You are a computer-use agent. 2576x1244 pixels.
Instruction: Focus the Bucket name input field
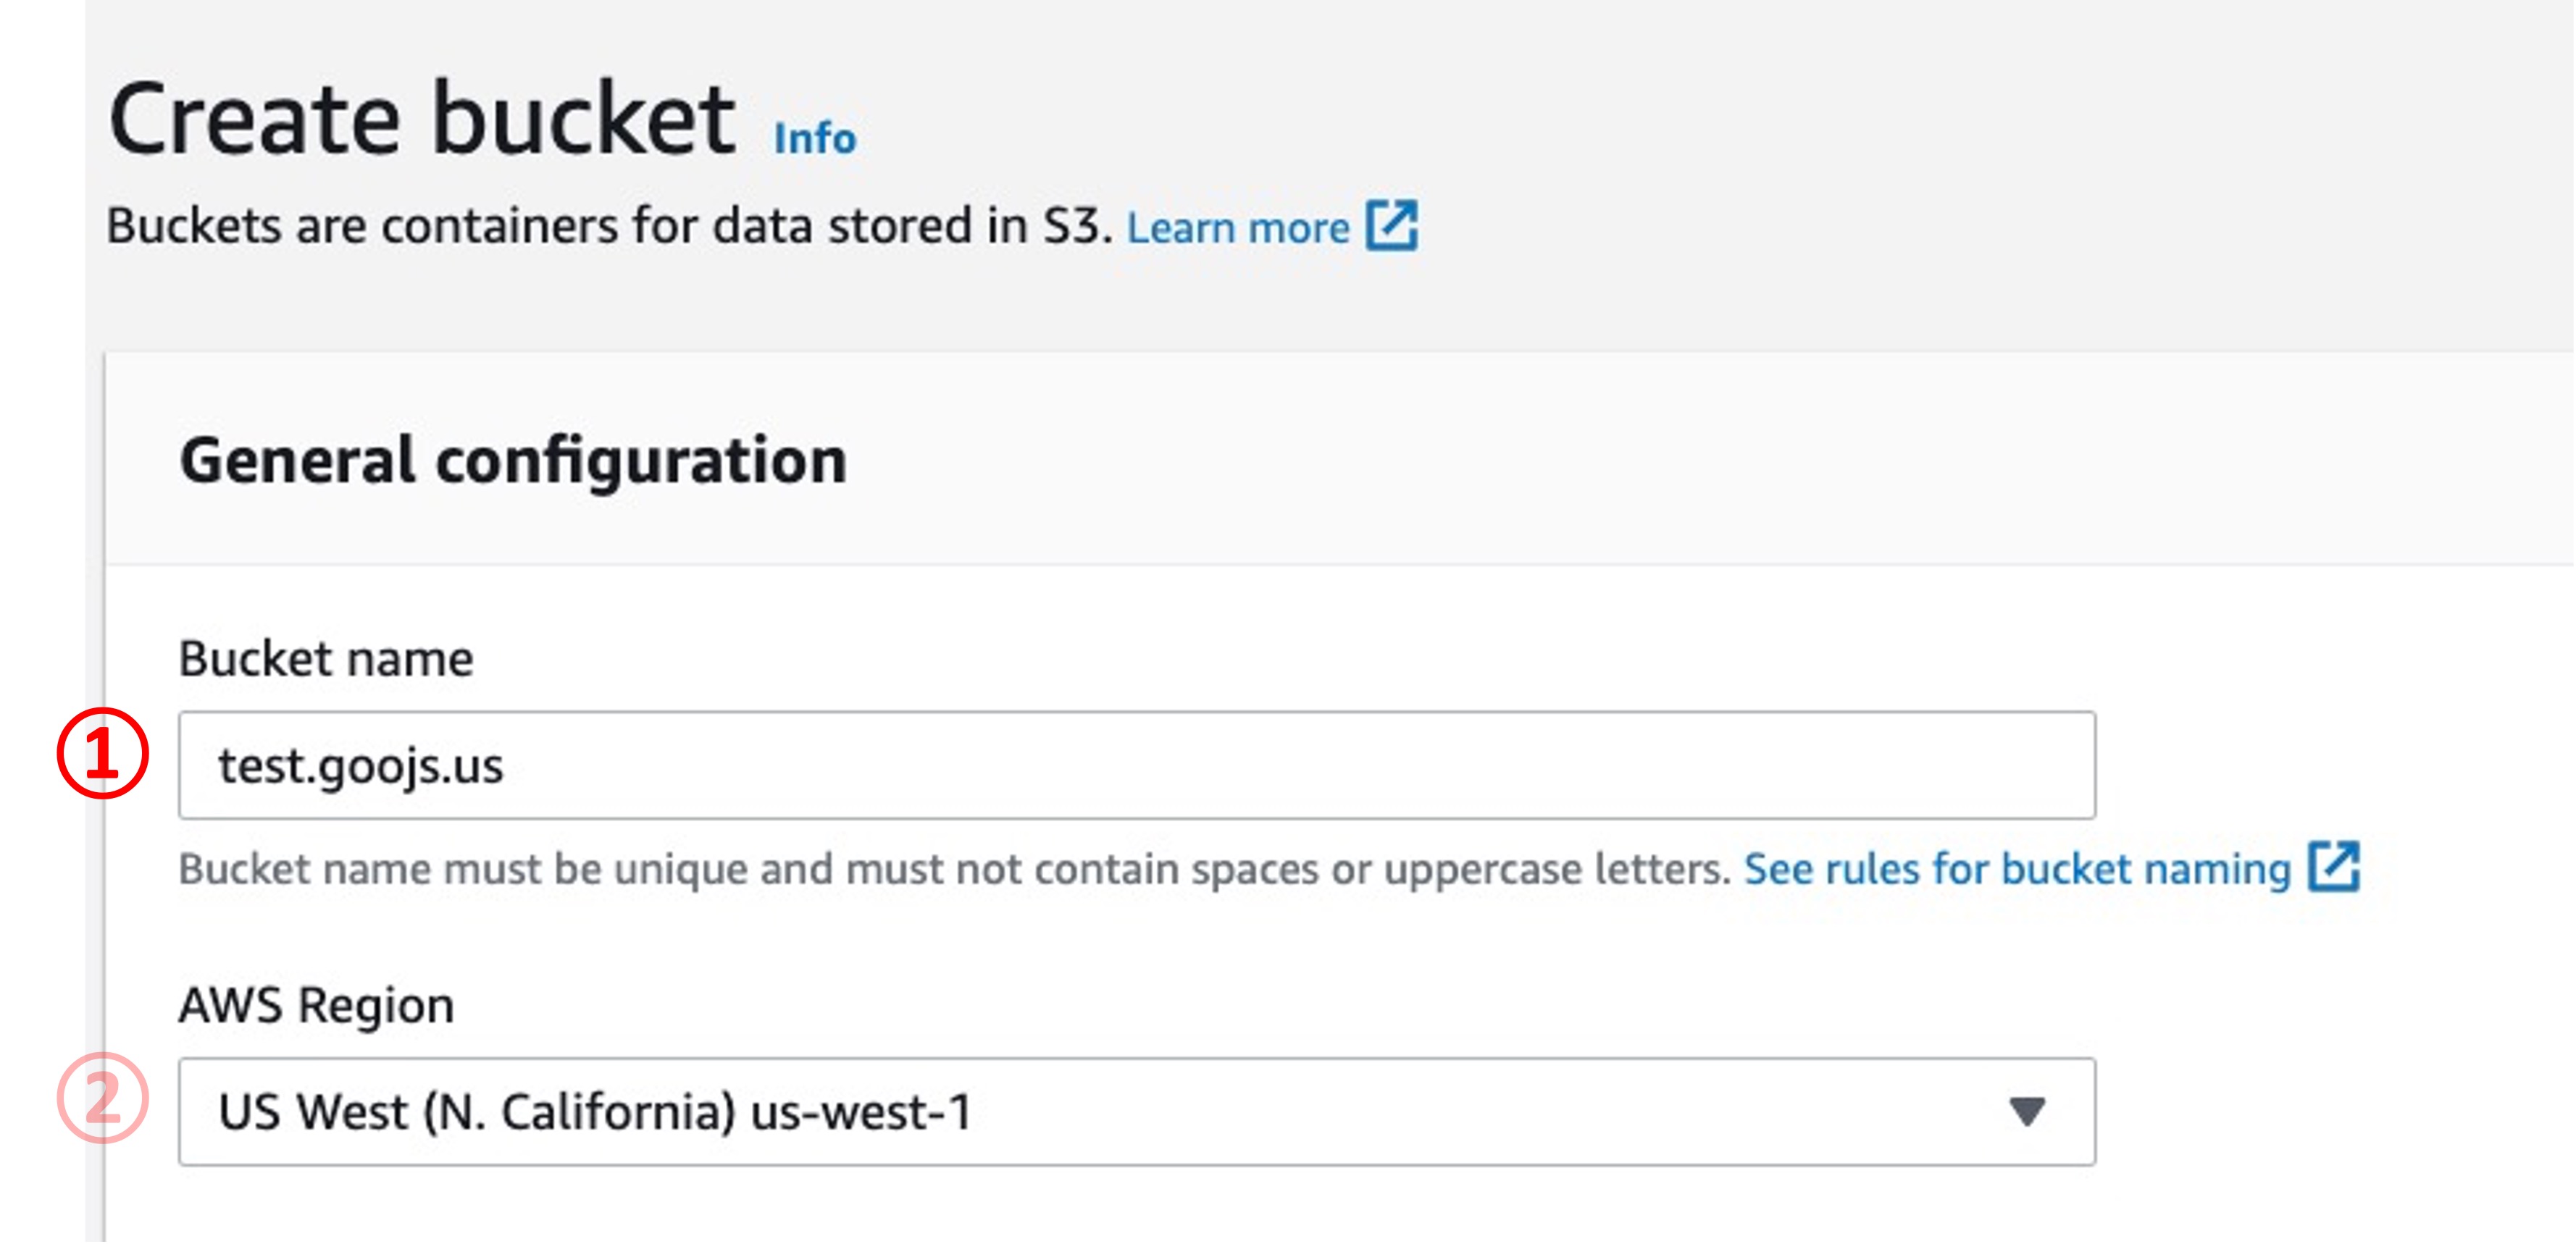pos(1136,765)
